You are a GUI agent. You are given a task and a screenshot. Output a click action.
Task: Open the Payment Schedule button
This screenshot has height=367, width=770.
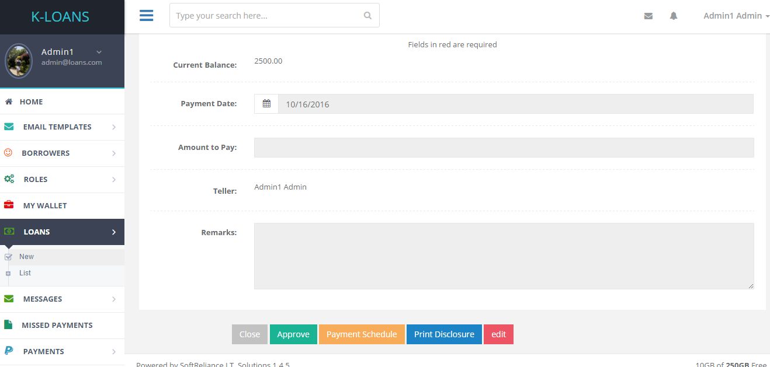point(362,334)
